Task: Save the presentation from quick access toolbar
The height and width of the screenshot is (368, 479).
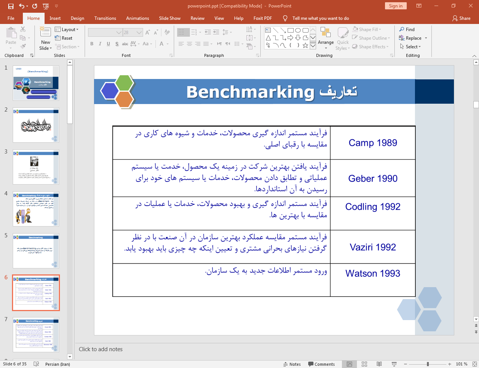Action: [x=11, y=6]
